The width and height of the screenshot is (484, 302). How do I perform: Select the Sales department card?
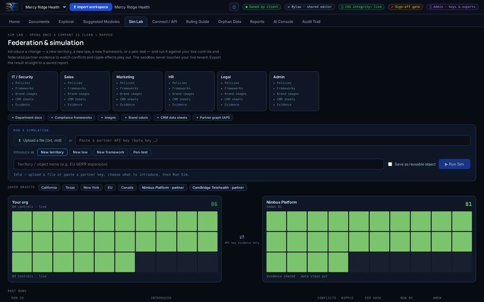[x=85, y=91]
